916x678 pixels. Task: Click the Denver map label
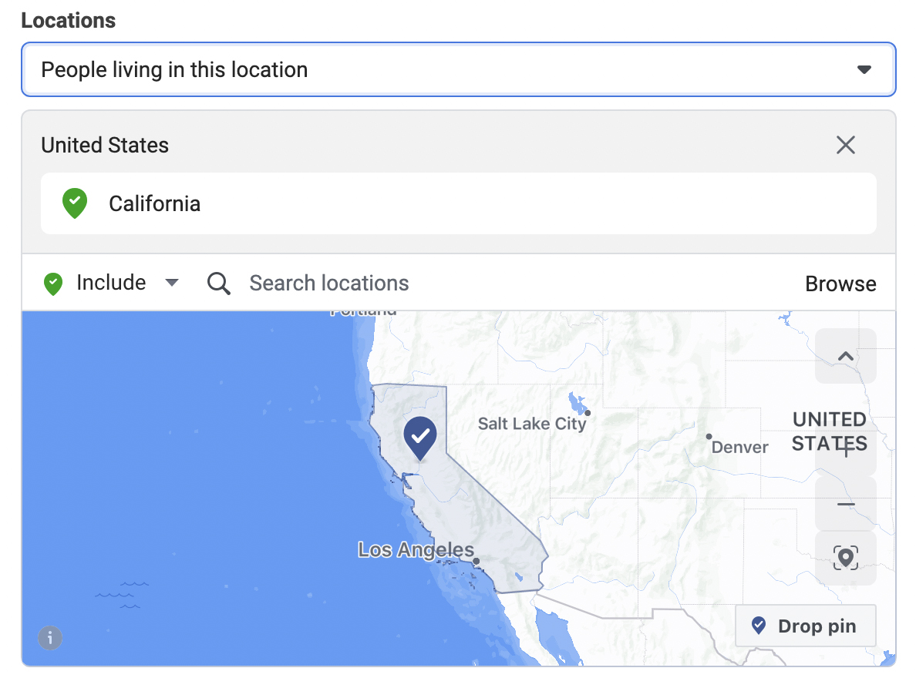point(739,448)
